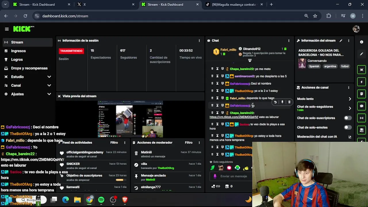Image resolution: width=368 pixels, height=207 pixels.
Task: Open a new browser tab
Action: [x=271, y=5]
